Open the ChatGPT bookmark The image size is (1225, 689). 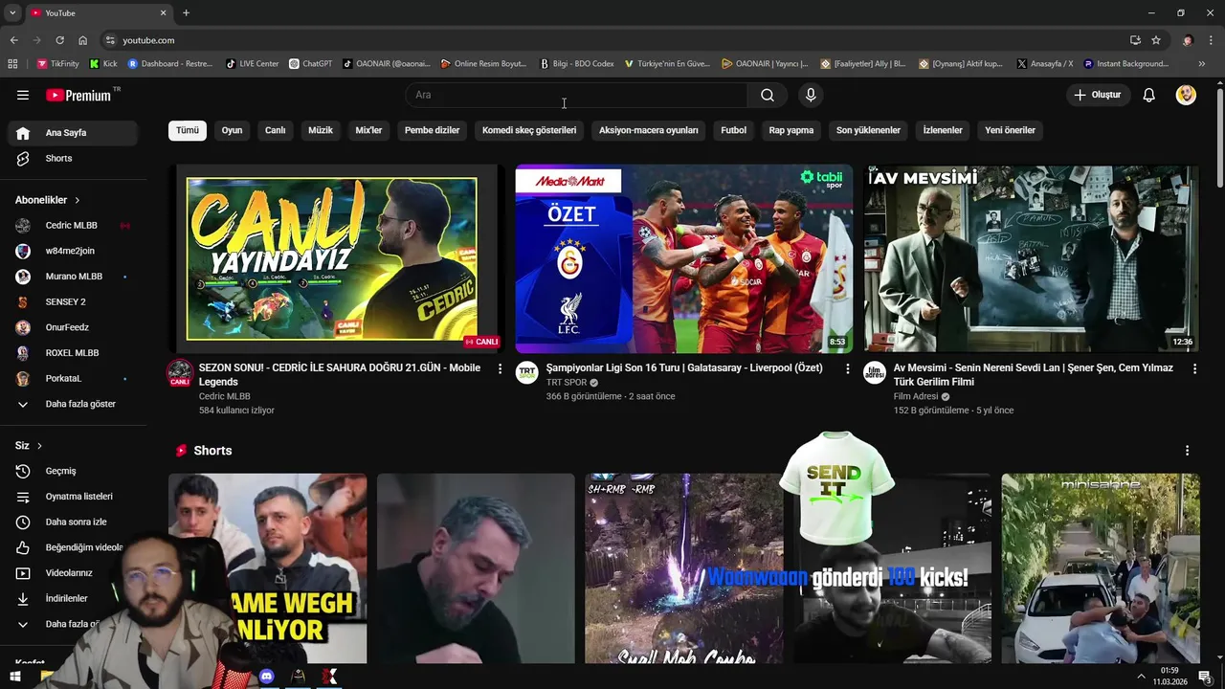[311, 64]
